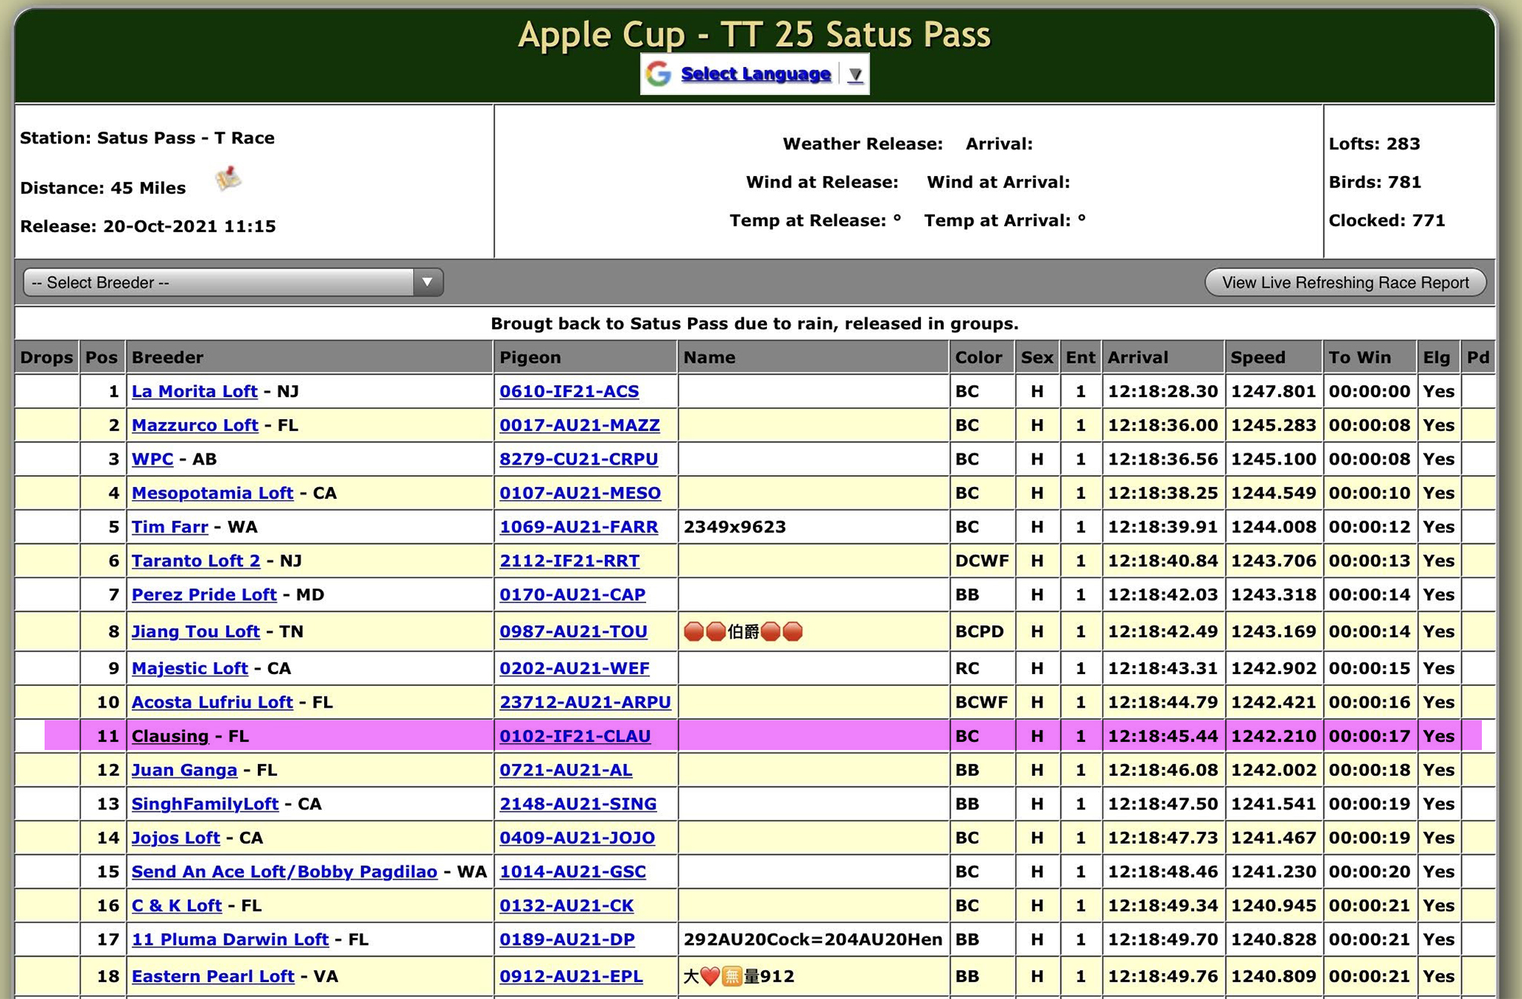Click Eastern Pearl Loft breeder link
The width and height of the screenshot is (1522, 999).
point(213,977)
